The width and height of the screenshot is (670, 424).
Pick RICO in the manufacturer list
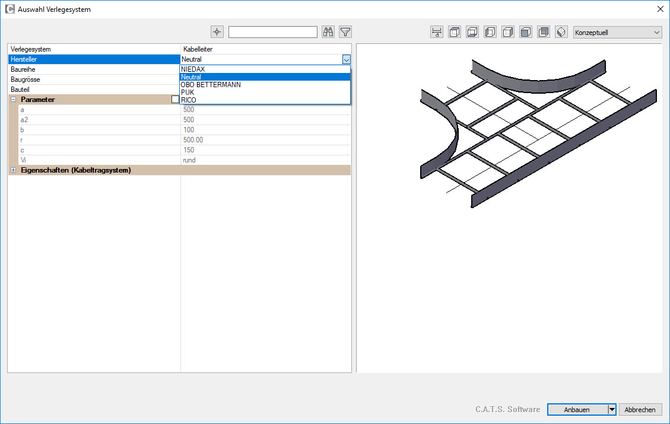[x=189, y=100]
